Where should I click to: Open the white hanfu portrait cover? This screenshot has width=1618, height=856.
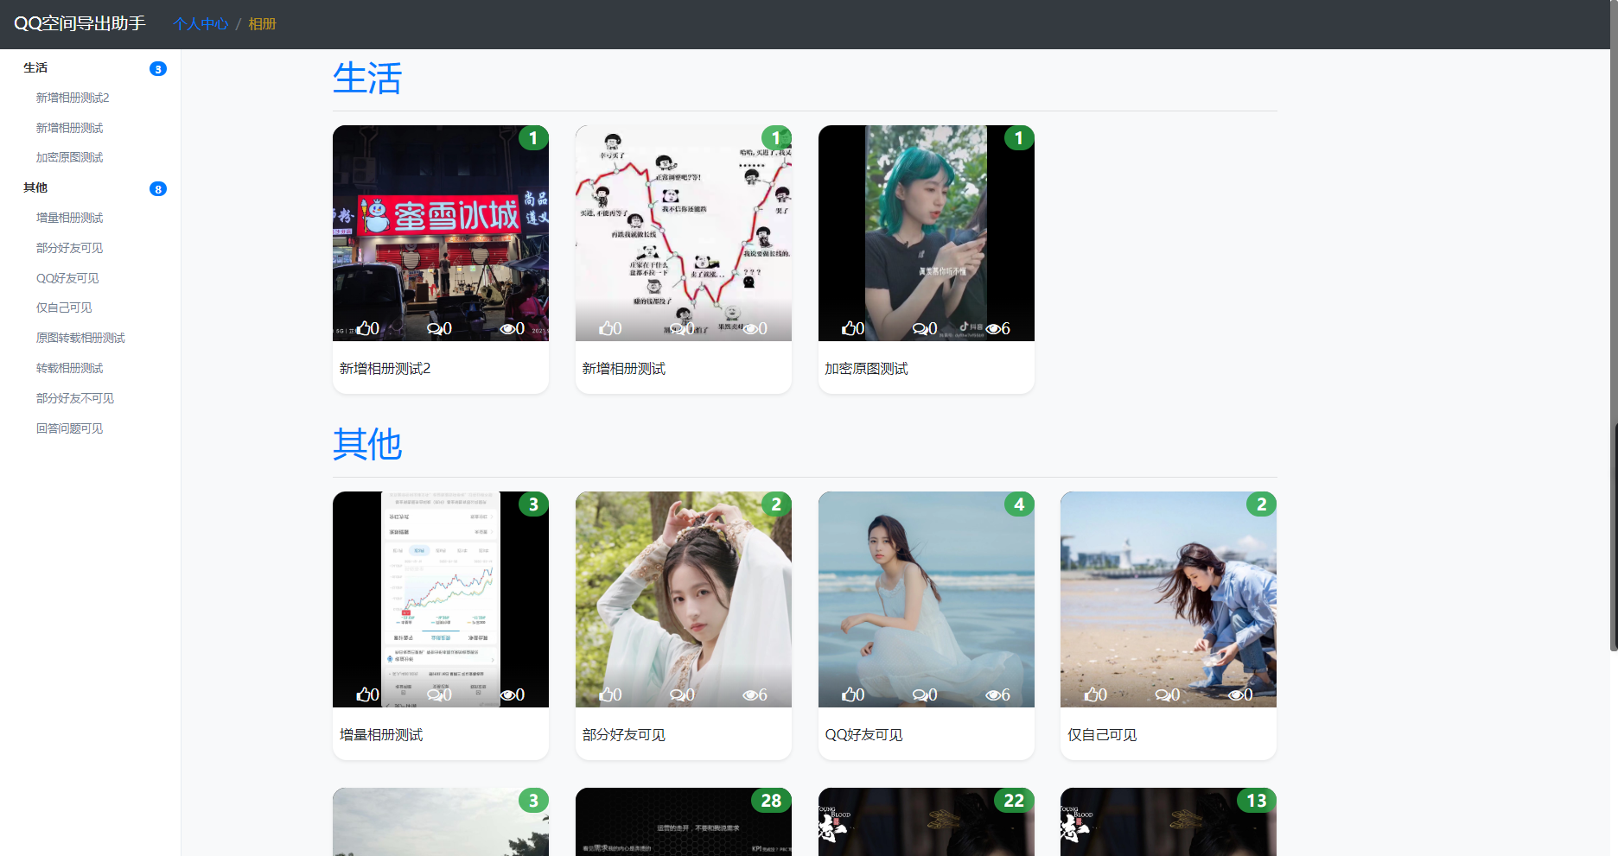pos(684,599)
